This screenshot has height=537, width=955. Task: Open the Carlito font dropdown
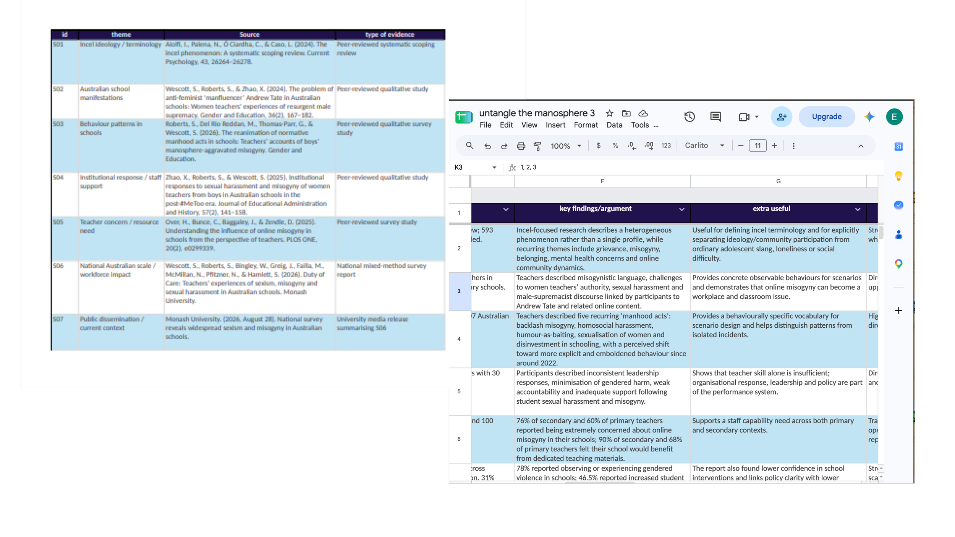point(704,146)
